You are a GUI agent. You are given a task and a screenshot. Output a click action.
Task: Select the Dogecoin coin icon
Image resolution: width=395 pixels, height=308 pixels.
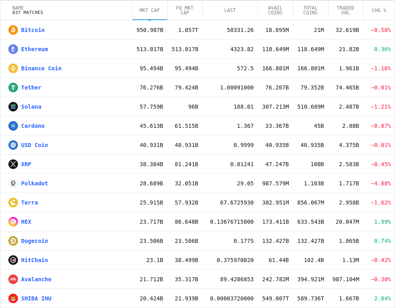[13, 241]
